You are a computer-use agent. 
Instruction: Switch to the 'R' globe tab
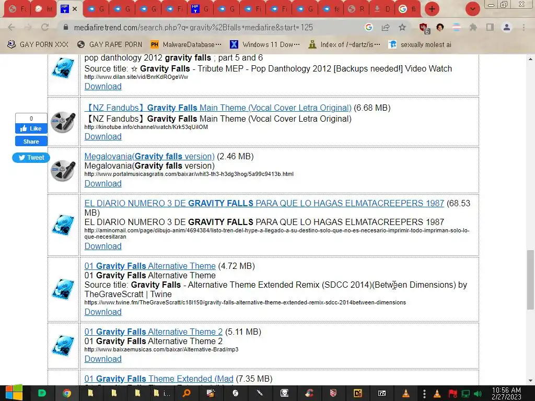pyautogui.click(x=356, y=9)
